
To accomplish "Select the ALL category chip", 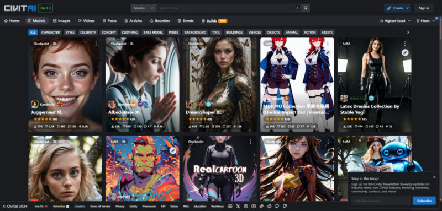I will [33, 33].
